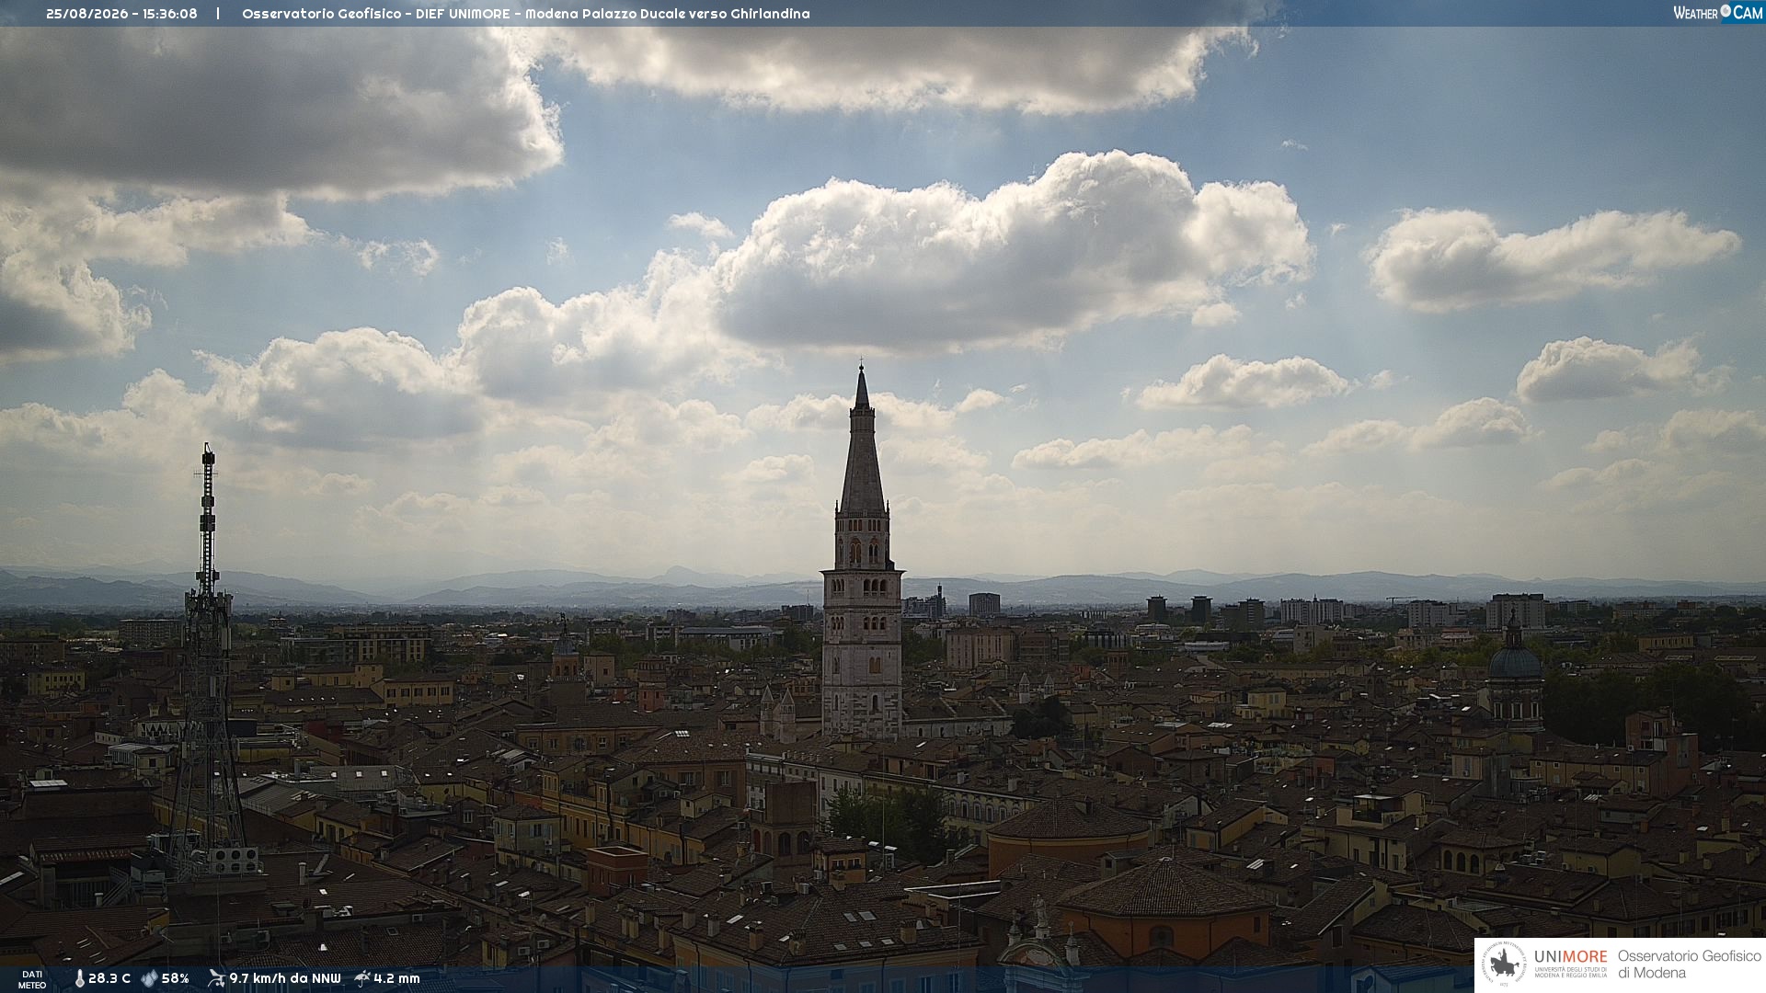Click the 4.2 mm rainfall reading
The height and width of the screenshot is (993, 1766).
coord(397,978)
